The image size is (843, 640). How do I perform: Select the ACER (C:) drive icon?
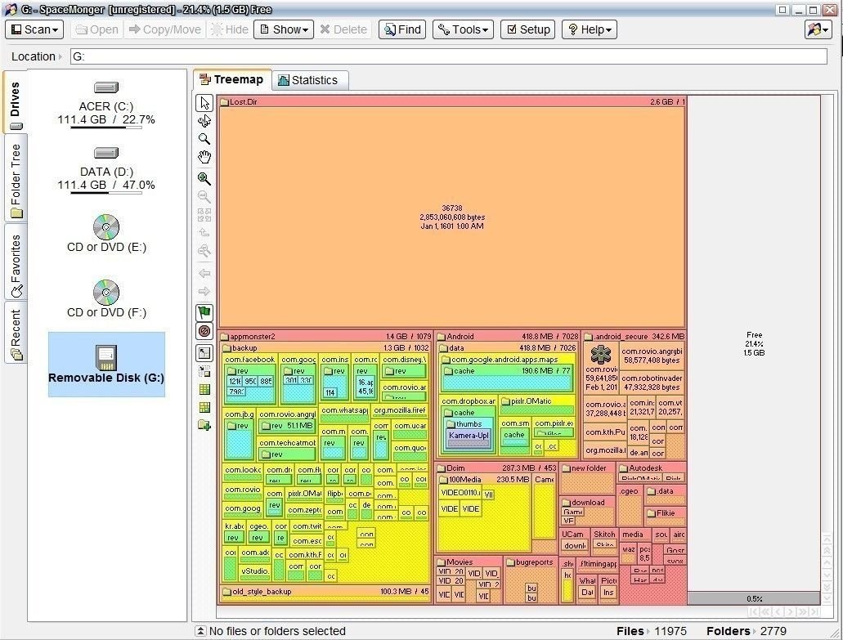coord(106,87)
